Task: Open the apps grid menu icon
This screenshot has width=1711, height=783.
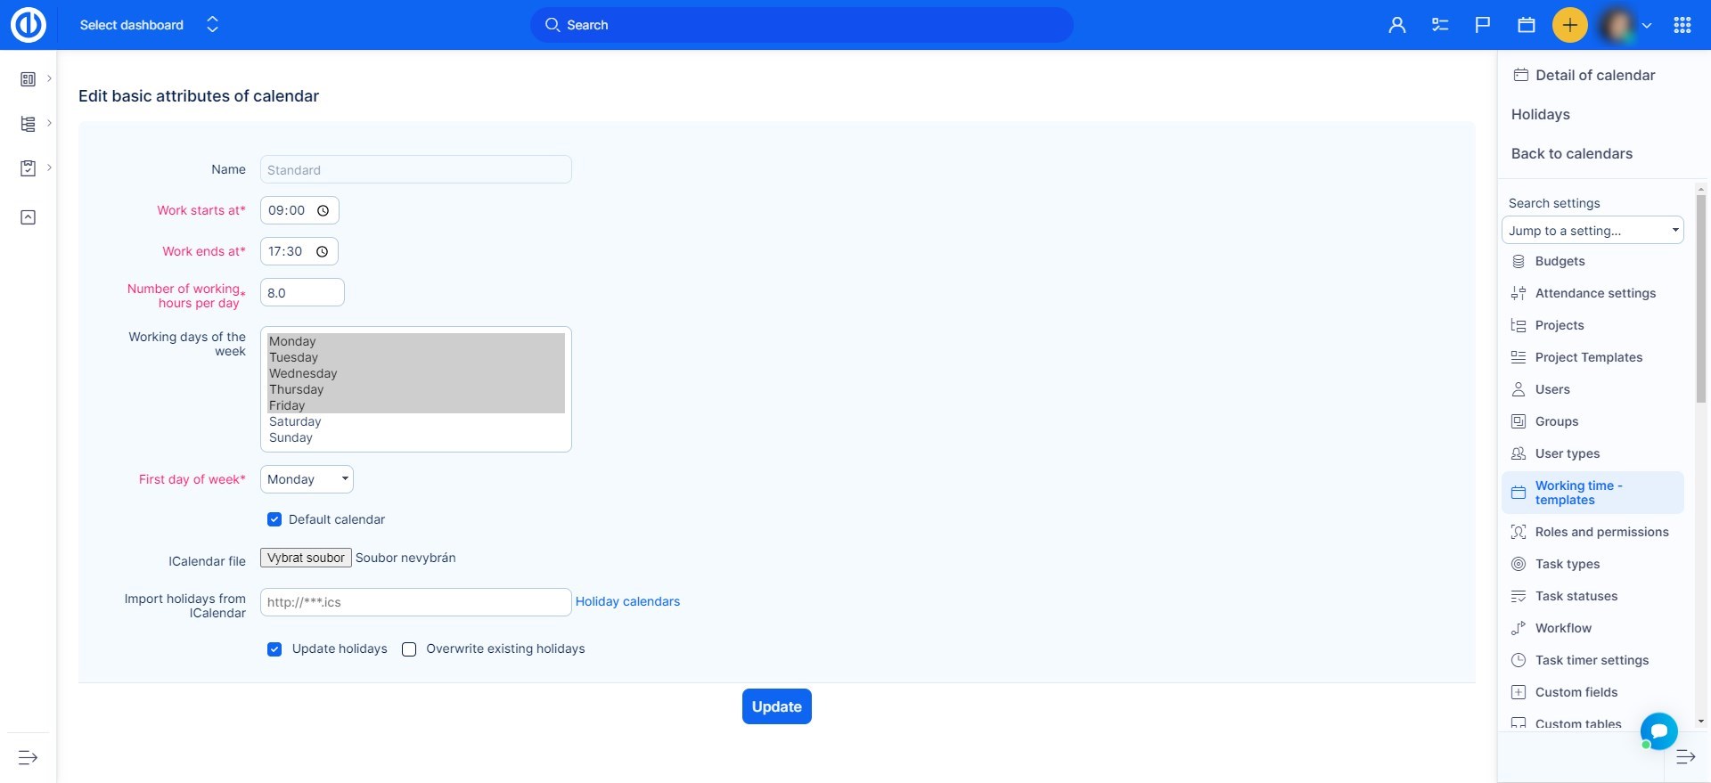Action: [1682, 25]
